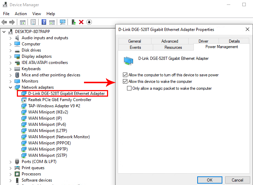This screenshot has height=185, width=253.
Task: Expand the Processors category
Action: point(11,174)
